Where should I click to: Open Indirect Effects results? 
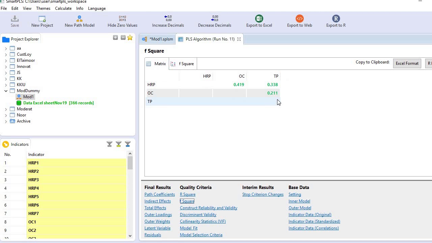click(158, 201)
